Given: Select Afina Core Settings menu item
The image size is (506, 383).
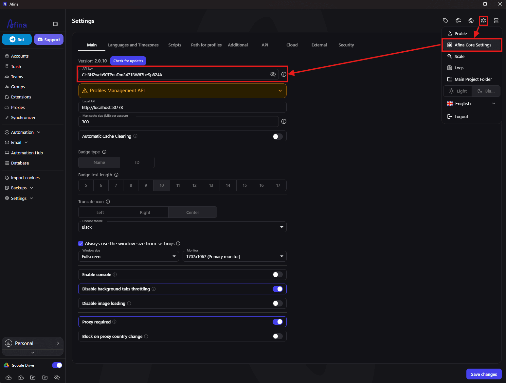Looking at the screenshot, I should [x=472, y=45].
